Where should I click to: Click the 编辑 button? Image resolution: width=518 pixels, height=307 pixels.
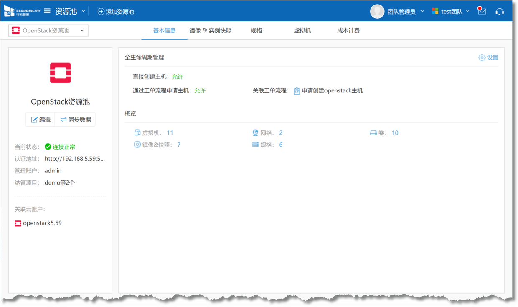click(41, 120)
